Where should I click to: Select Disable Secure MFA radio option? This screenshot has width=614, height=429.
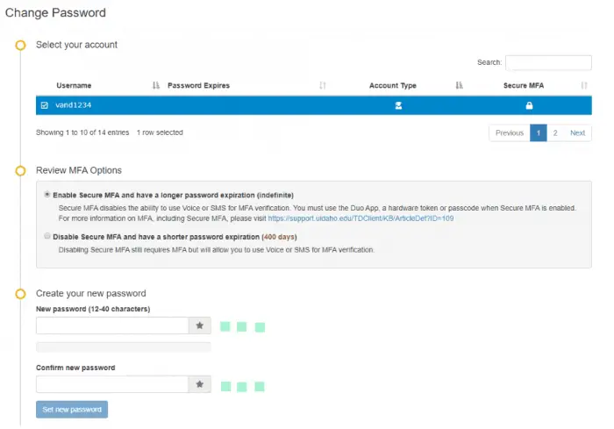(x=47, y=236)
